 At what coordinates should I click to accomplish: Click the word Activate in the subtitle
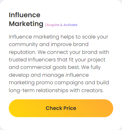tap(70, 25)
